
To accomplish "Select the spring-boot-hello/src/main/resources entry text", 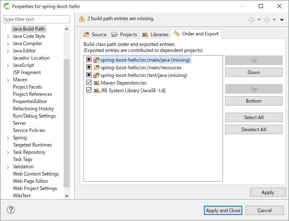I will [141, 68].
